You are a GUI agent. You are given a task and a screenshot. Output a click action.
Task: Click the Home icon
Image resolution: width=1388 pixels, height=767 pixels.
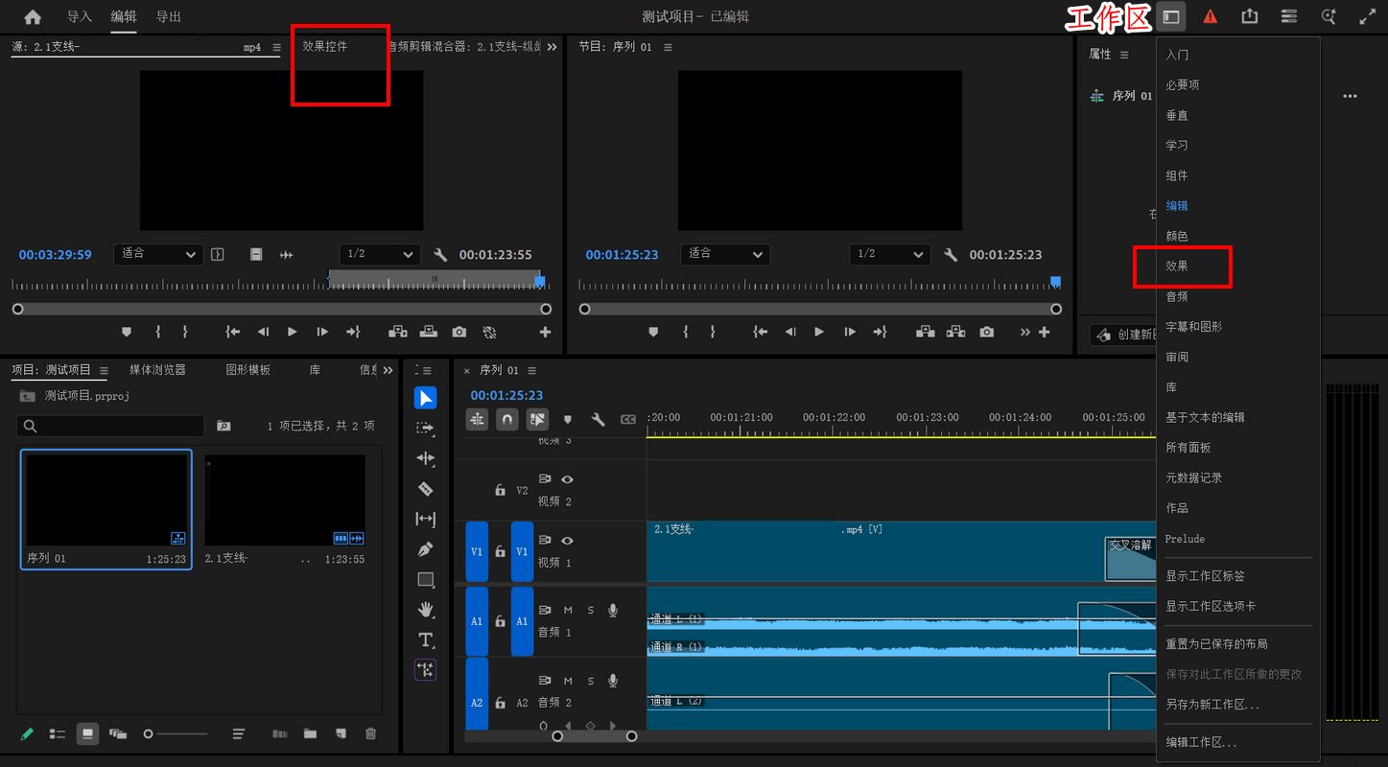point(33,16)
